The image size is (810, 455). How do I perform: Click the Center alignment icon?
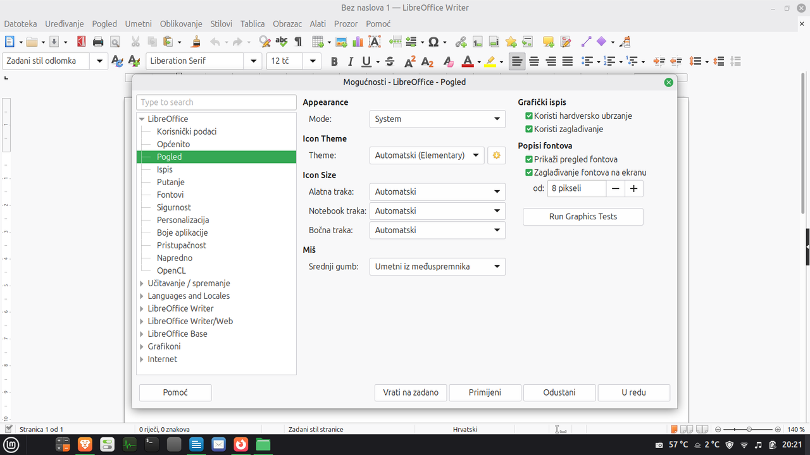click(534, 61)
